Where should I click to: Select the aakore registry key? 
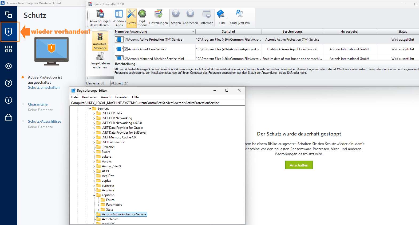pos(106,157)
